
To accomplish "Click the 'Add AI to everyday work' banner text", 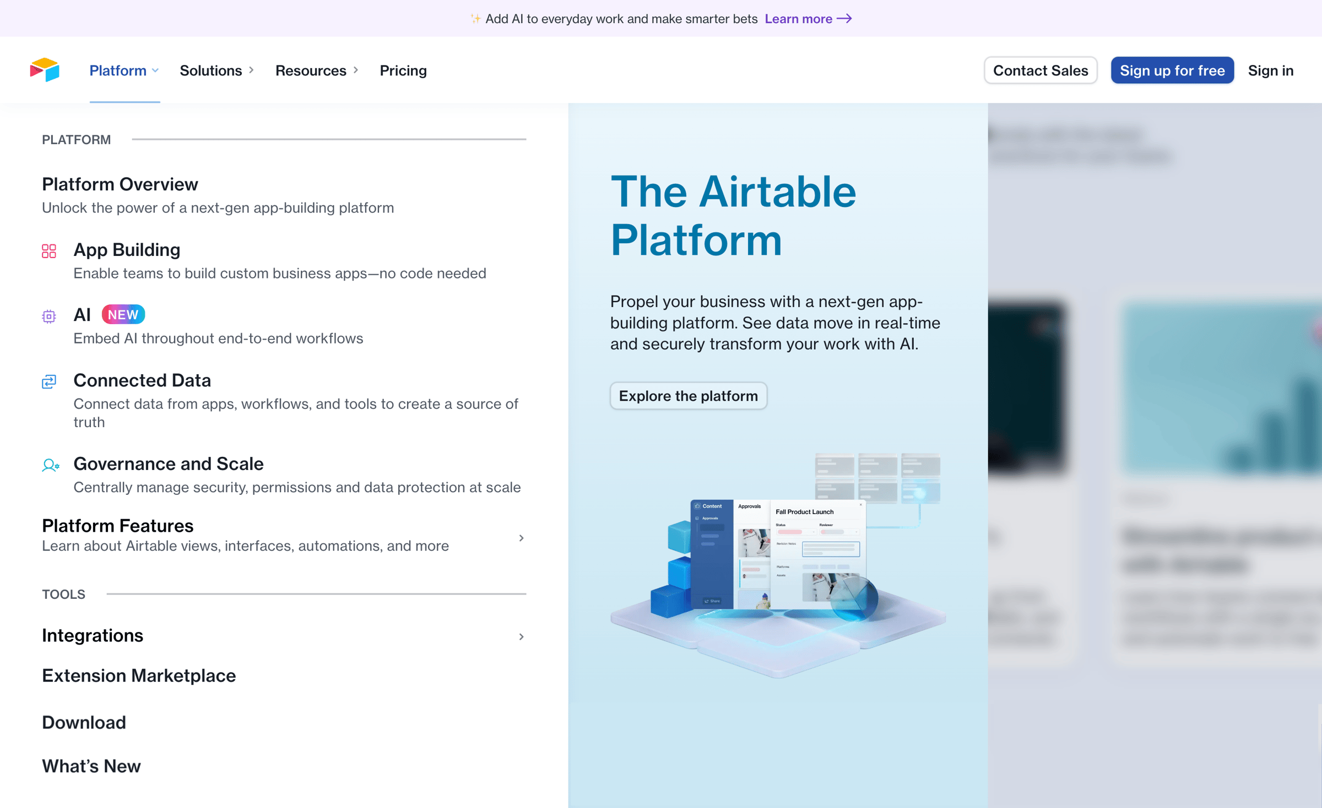I will coord(621,19).
